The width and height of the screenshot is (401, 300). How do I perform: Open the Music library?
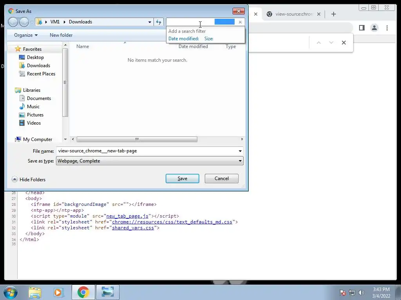coord(33,106)
